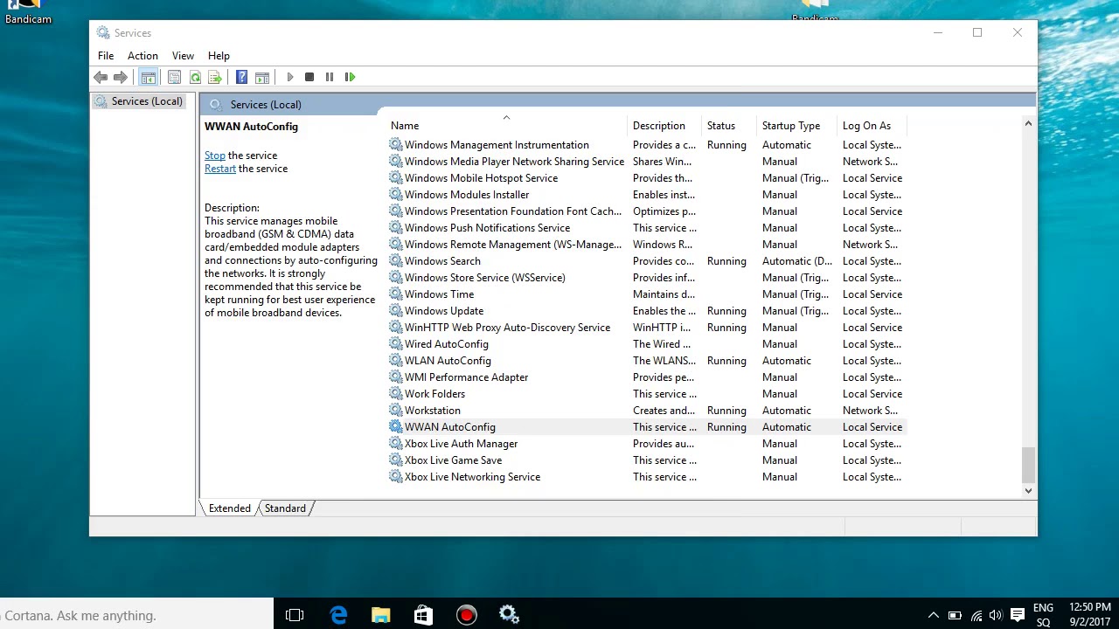Screen dimensions: 1119x629
Task: Click the Pause Service icon
Action: click(x=330, y=77)
